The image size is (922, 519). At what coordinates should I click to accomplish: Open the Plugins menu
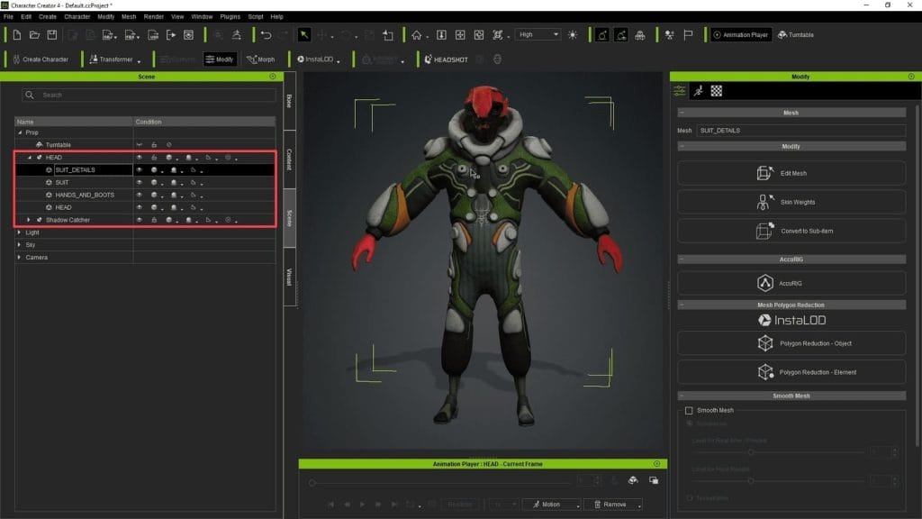[229, 16]
